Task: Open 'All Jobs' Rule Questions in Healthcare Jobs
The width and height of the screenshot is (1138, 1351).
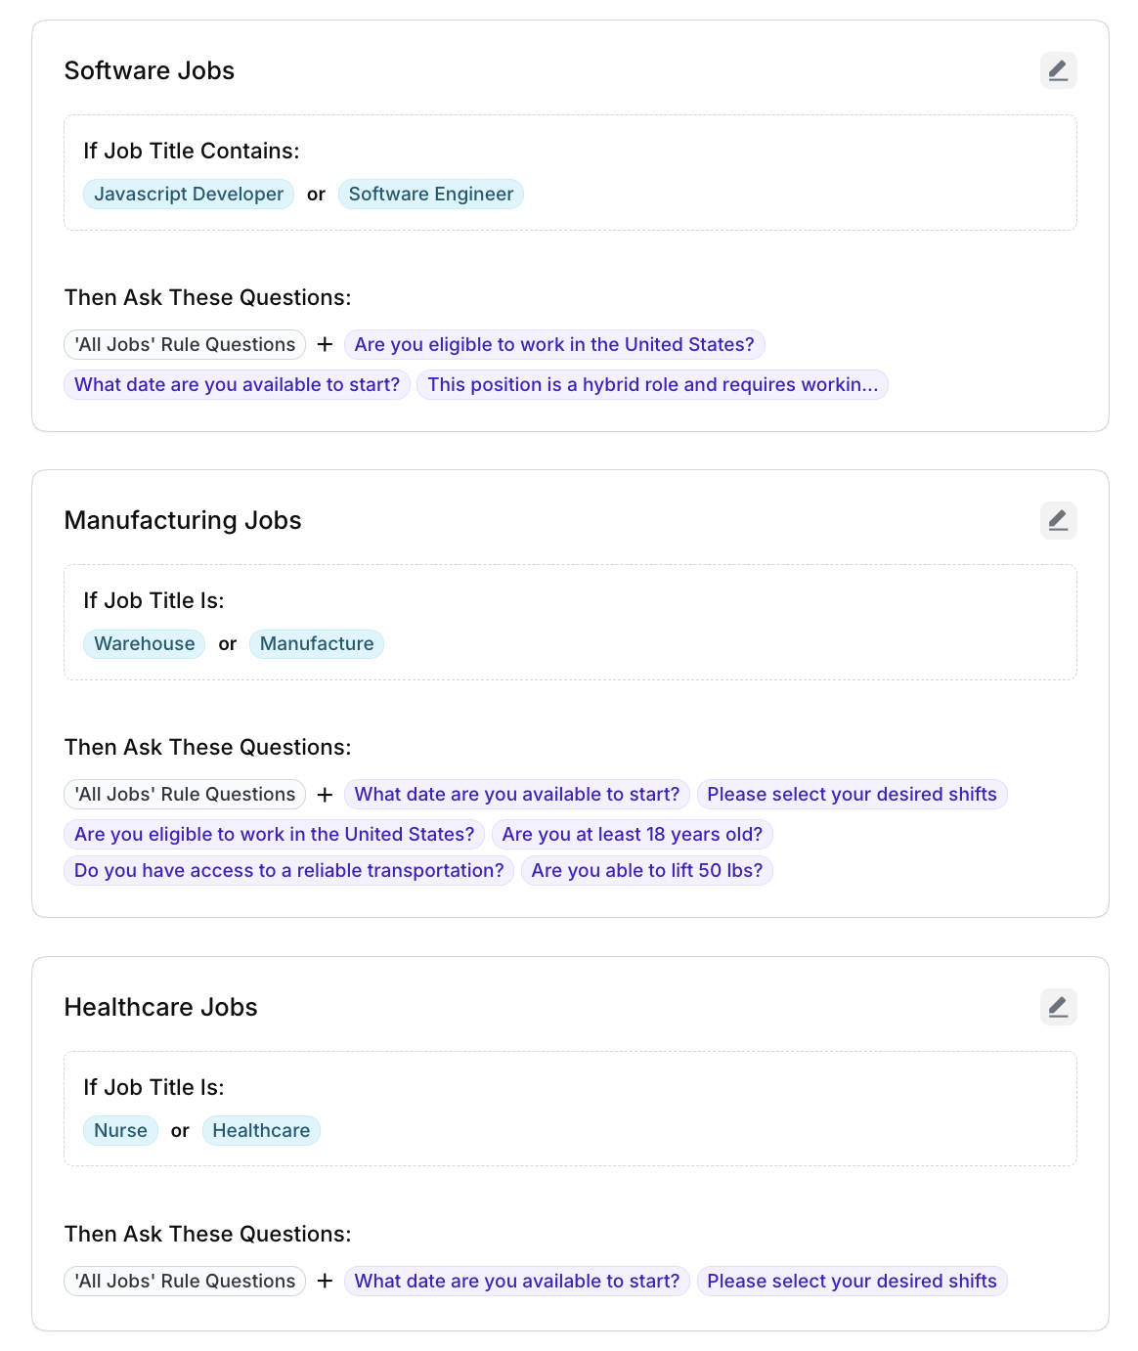Action: [x=185, y=1281]
